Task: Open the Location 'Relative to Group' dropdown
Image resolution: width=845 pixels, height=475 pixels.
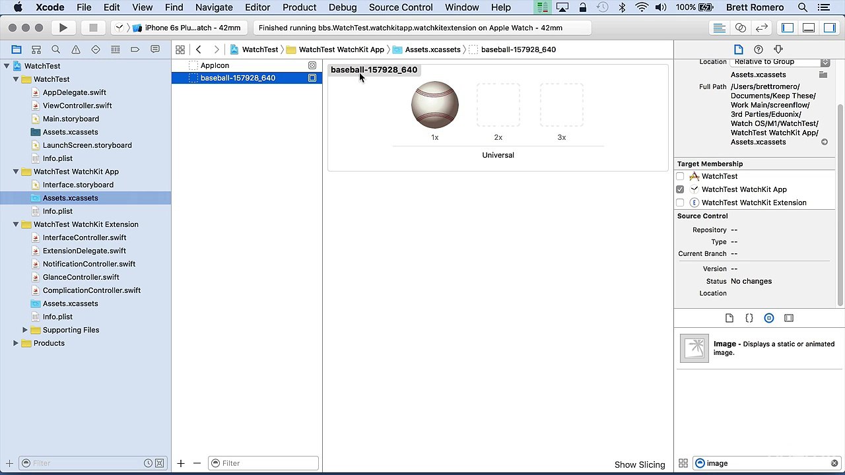Action: click(x=780, y=61)
